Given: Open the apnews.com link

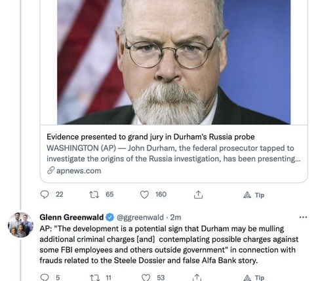Looking at the screenshot, I should pyautogui.click(x=79, y=171).
